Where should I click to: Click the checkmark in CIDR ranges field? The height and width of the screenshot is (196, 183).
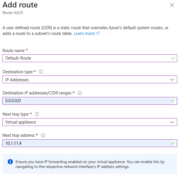pyautogui.click(x=173, y=101)
